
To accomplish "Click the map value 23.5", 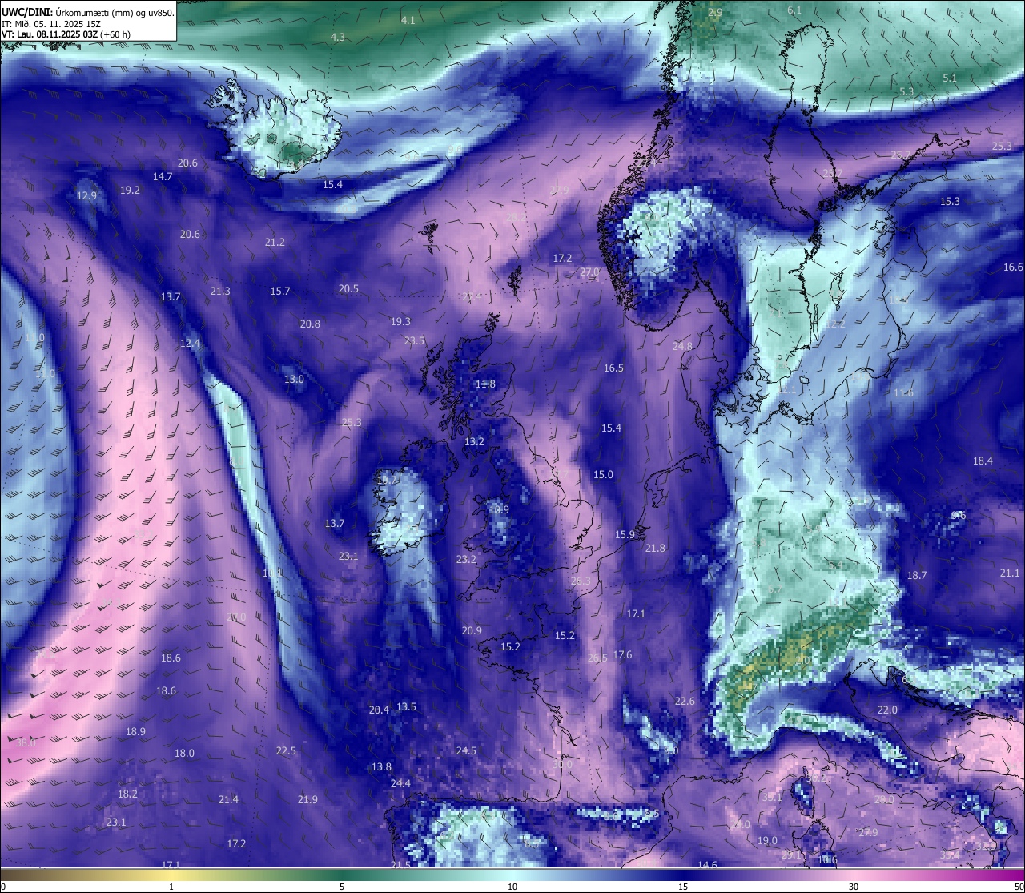I will pyautogui.click(x=414, y=341).
